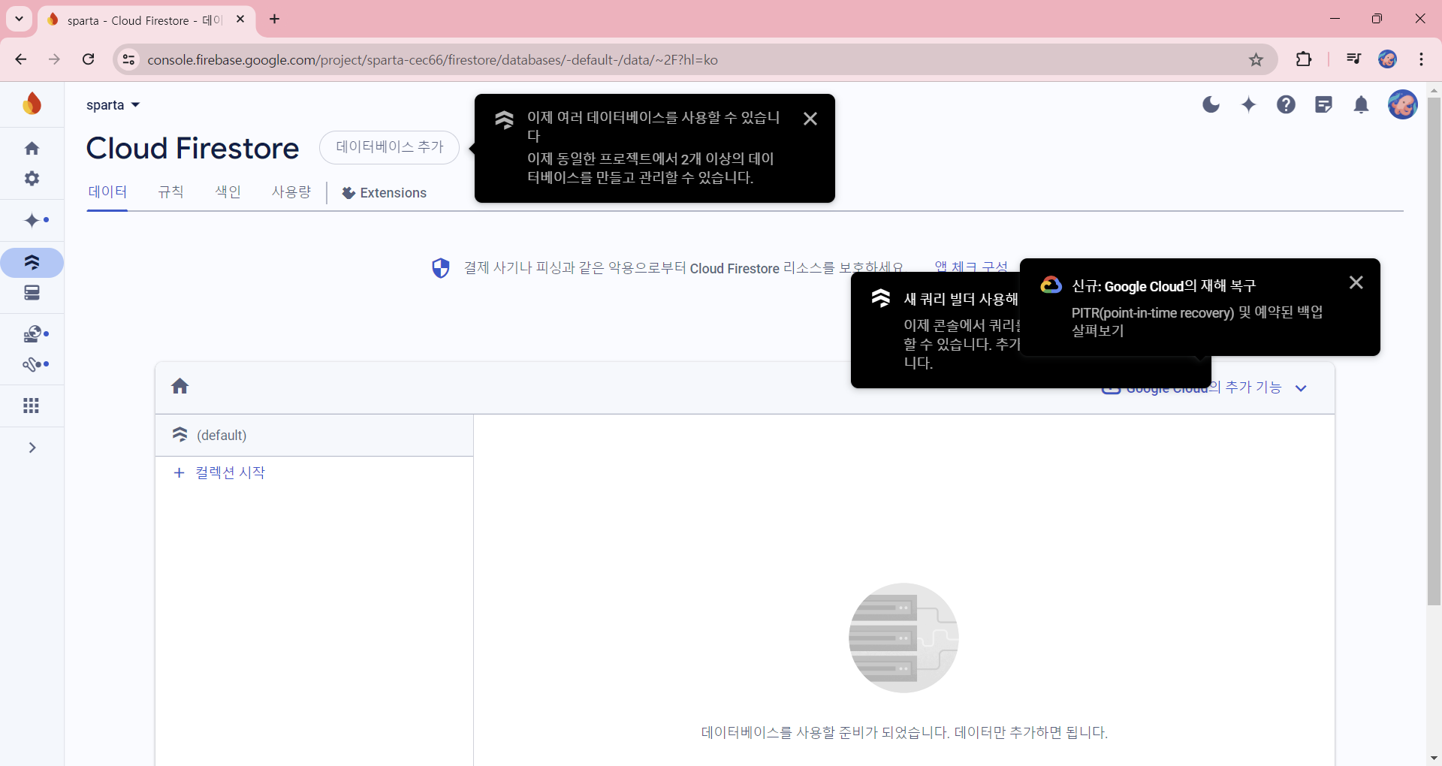Reload the page with refresh icon
The height and width of the screenshot is (766, 1442).
(88, 59)
